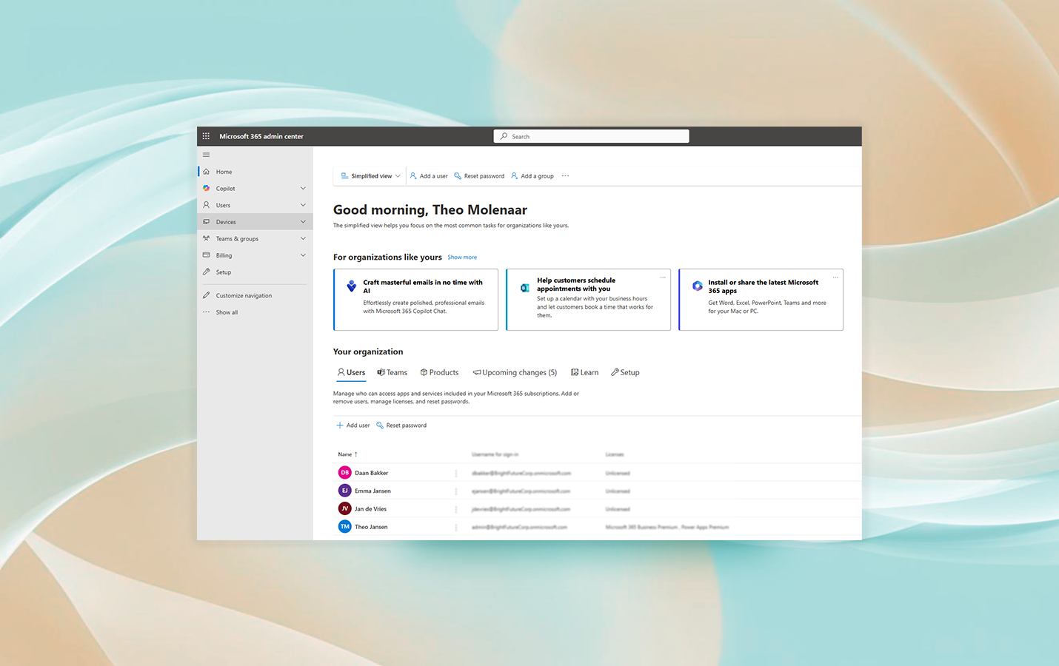Expand the Billing navigation section

(x=303, y=255)
